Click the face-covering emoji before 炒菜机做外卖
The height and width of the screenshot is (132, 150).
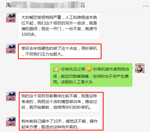[x=89, y=69]
